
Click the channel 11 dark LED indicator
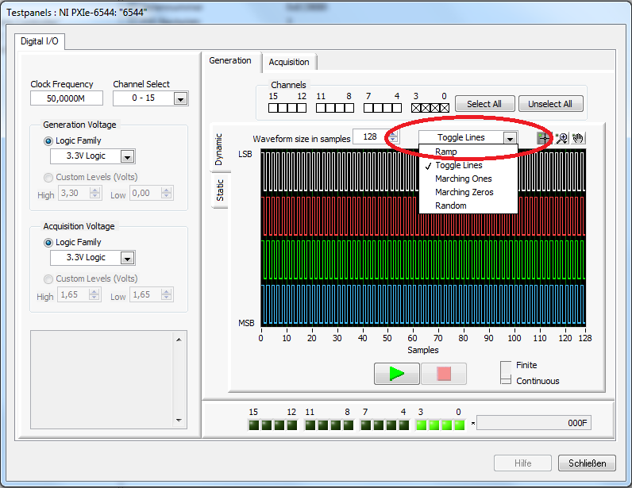tap(310, 425)
